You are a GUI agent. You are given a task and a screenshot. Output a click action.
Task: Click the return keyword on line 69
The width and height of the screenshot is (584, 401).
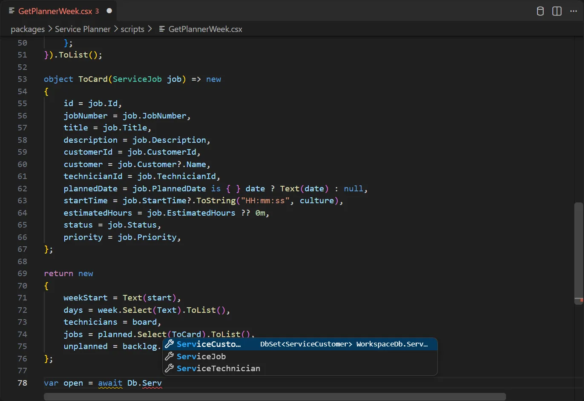[59, 274]
